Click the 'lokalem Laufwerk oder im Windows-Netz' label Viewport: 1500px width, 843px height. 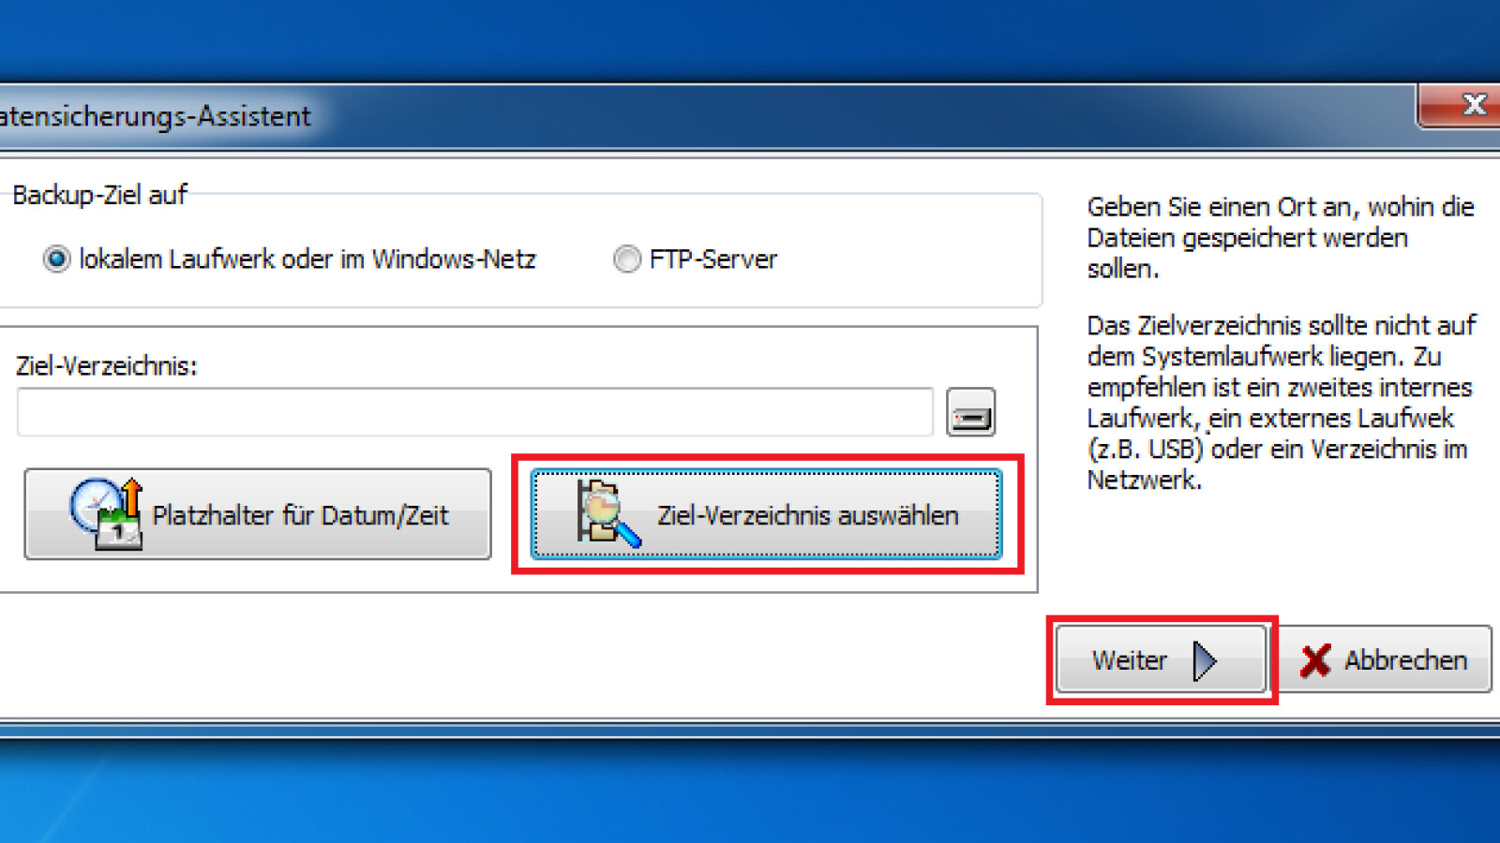click(307, 259)
